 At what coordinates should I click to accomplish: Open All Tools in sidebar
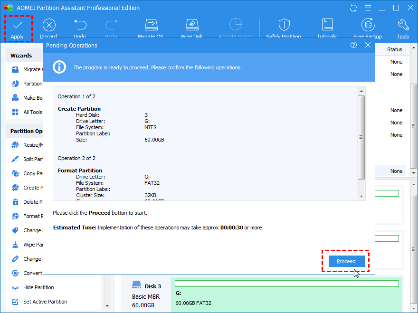coord(27,112)
